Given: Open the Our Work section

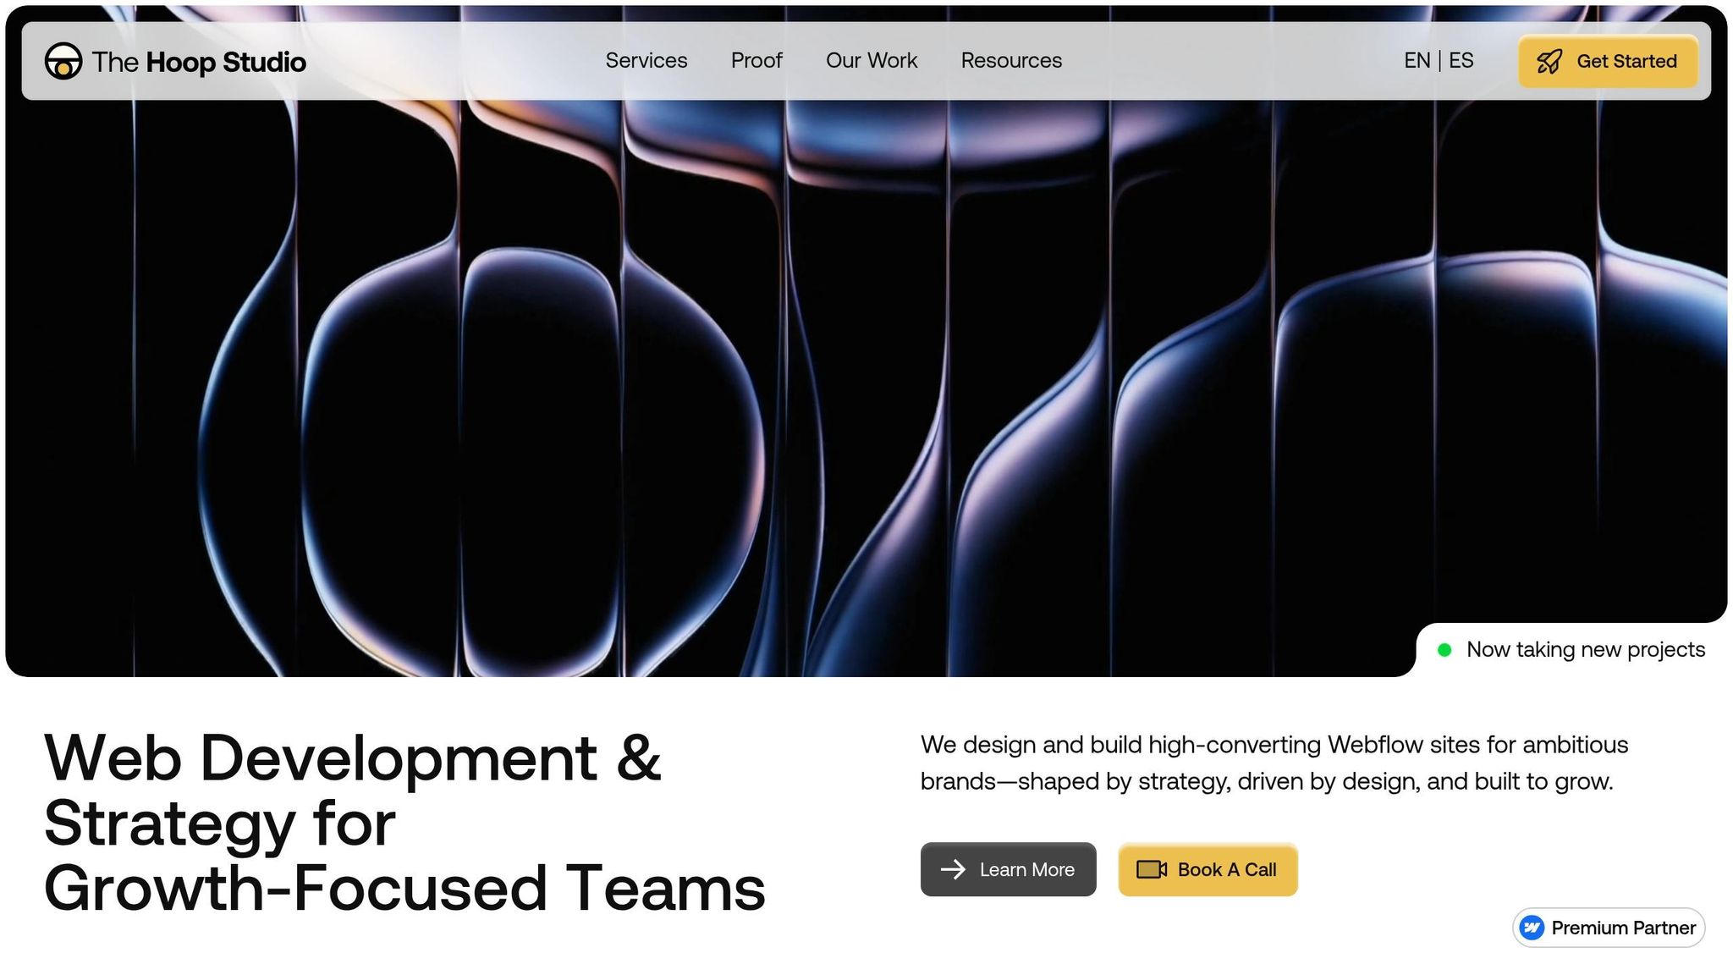Looking at the screenshot, I should 872,61.
